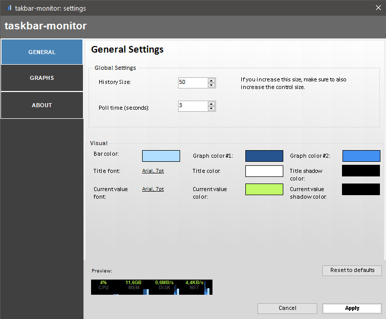386x319 pixels.
Task: Click the Poll time input field
Action: coord(193,106)
